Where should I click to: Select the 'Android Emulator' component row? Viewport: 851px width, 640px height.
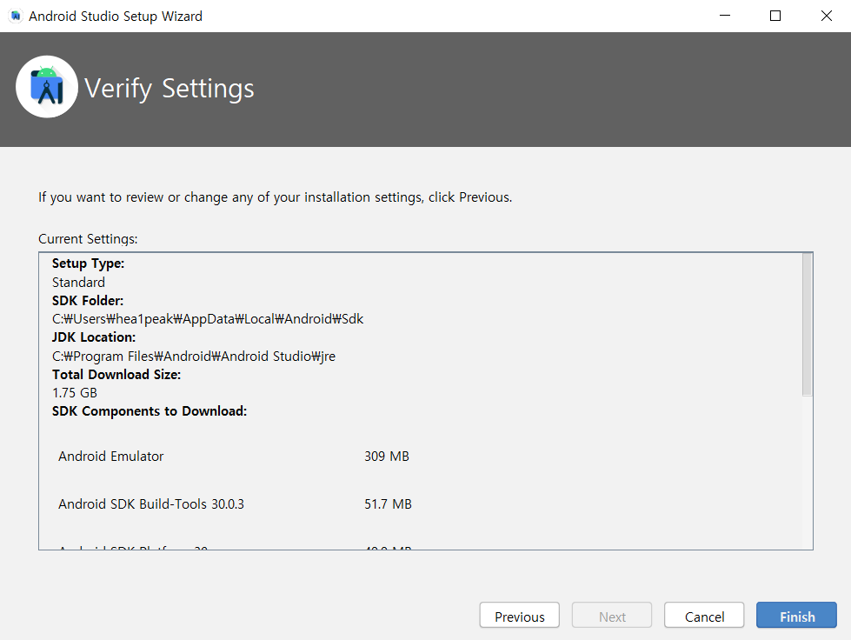coord(233,456)
